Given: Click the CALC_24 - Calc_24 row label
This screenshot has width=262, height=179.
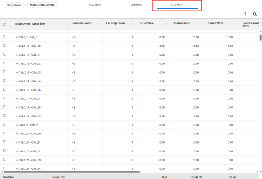Looking at the screenshot, I should [x=30, y=169].
